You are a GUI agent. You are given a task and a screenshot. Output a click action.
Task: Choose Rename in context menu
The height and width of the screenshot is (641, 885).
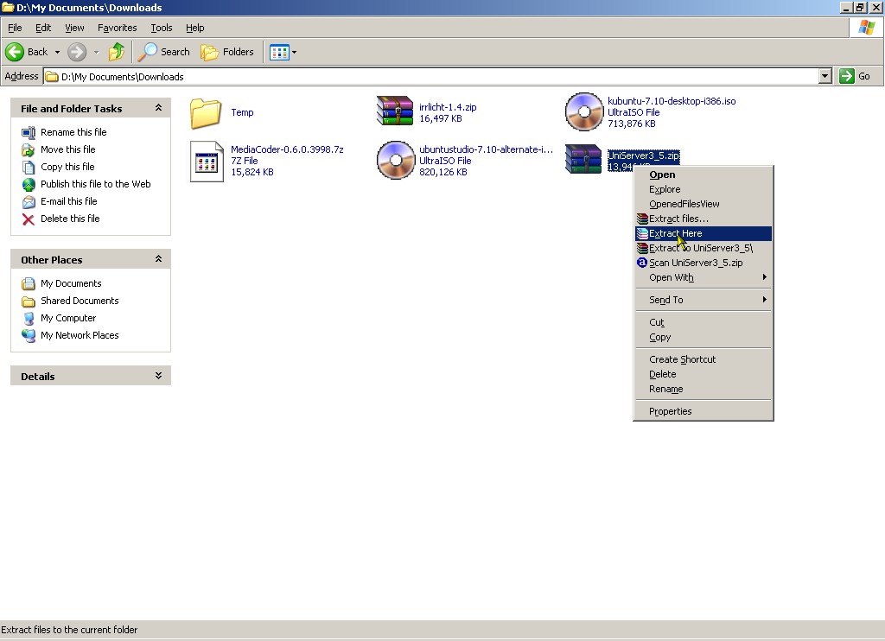704,390
